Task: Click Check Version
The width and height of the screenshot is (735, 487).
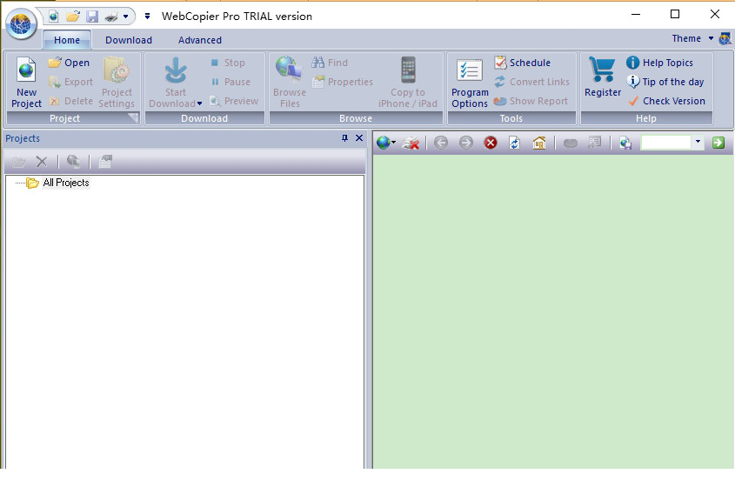Action: pos(666,101)
